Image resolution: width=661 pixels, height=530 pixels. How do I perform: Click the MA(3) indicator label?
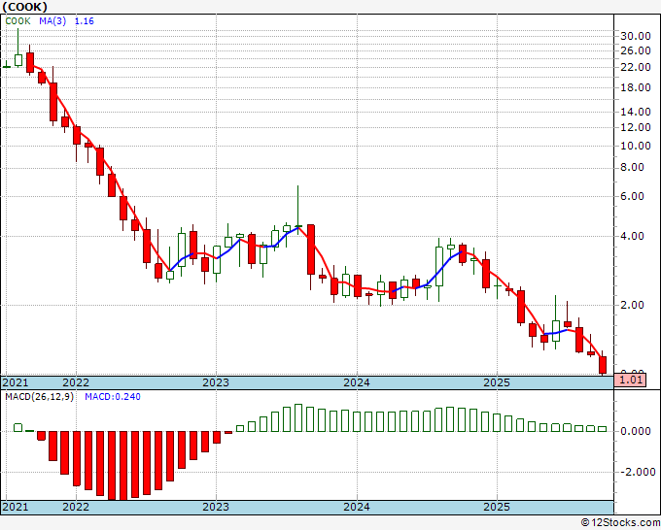(52, 21)
